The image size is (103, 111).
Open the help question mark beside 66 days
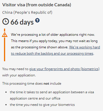pos(37,20)
